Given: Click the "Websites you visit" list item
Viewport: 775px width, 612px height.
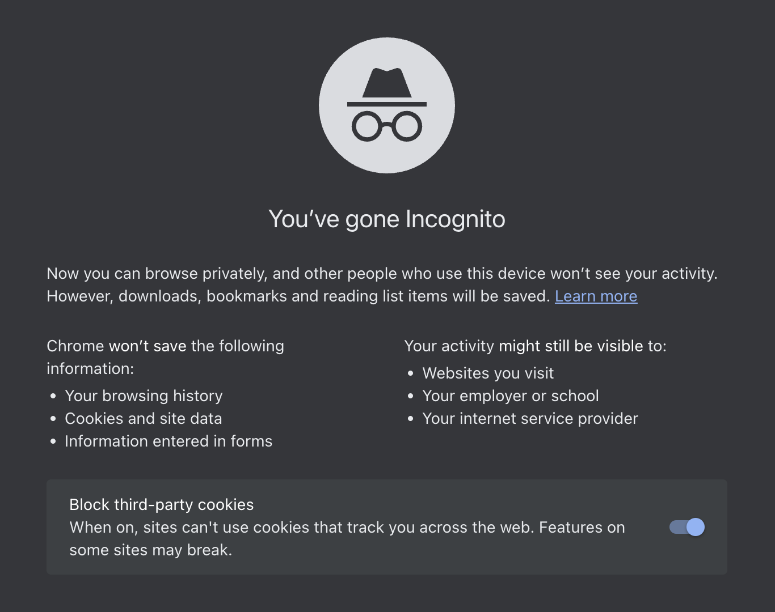Looking at the screenshot, I should pos(488,373).
